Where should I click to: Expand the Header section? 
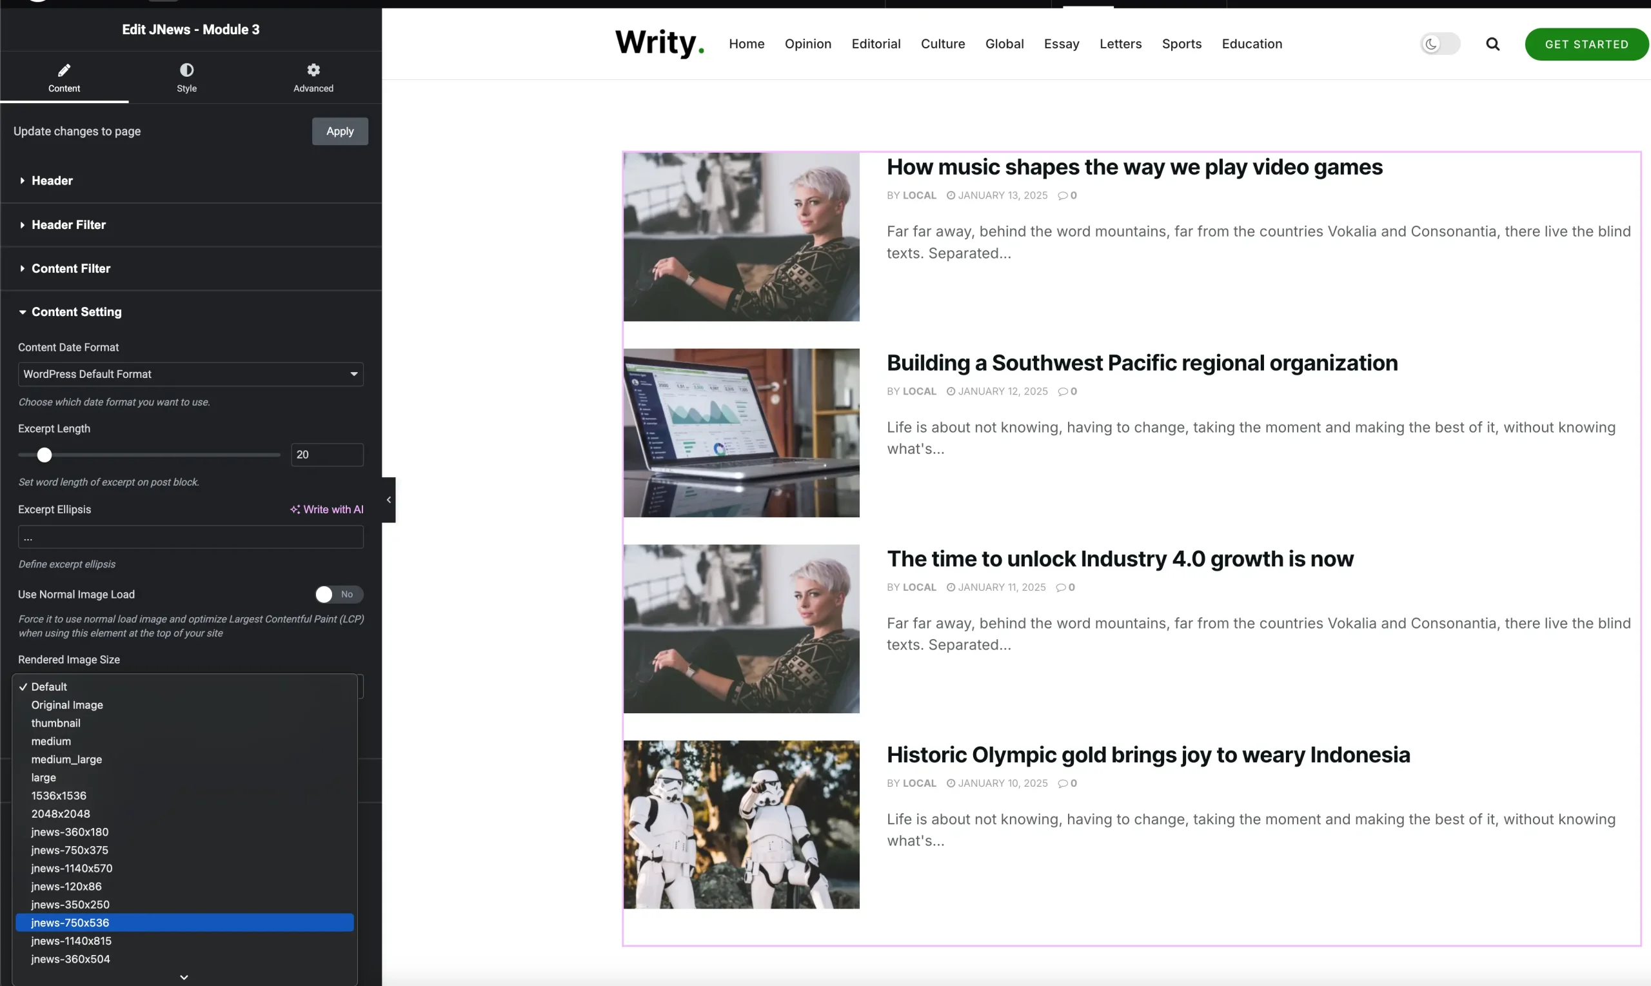coord(52,181)
